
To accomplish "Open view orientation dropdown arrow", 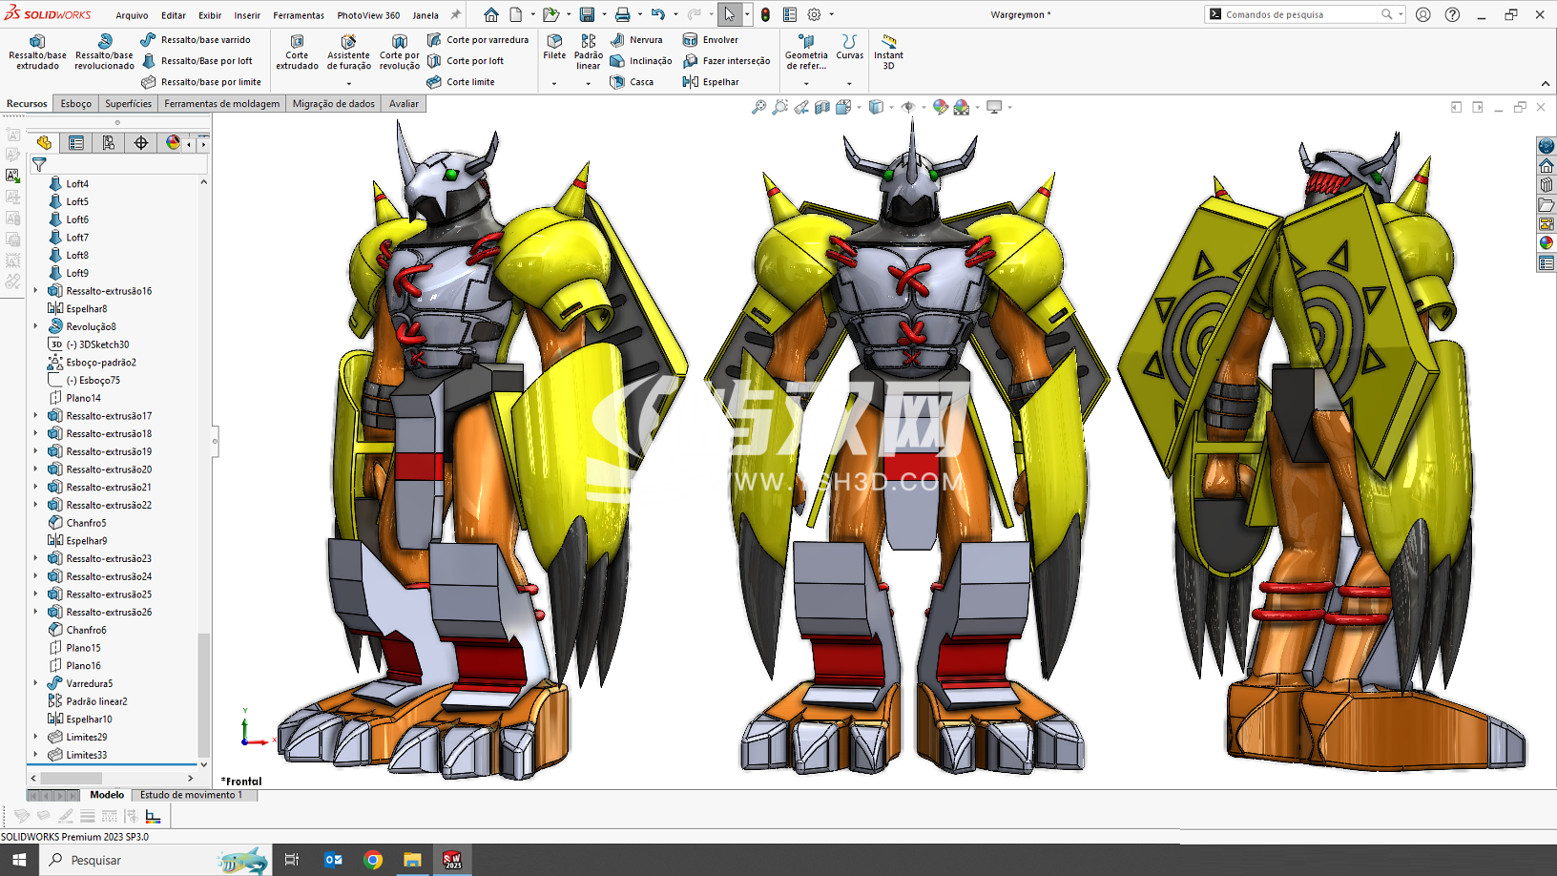I will tap(859, 108).
